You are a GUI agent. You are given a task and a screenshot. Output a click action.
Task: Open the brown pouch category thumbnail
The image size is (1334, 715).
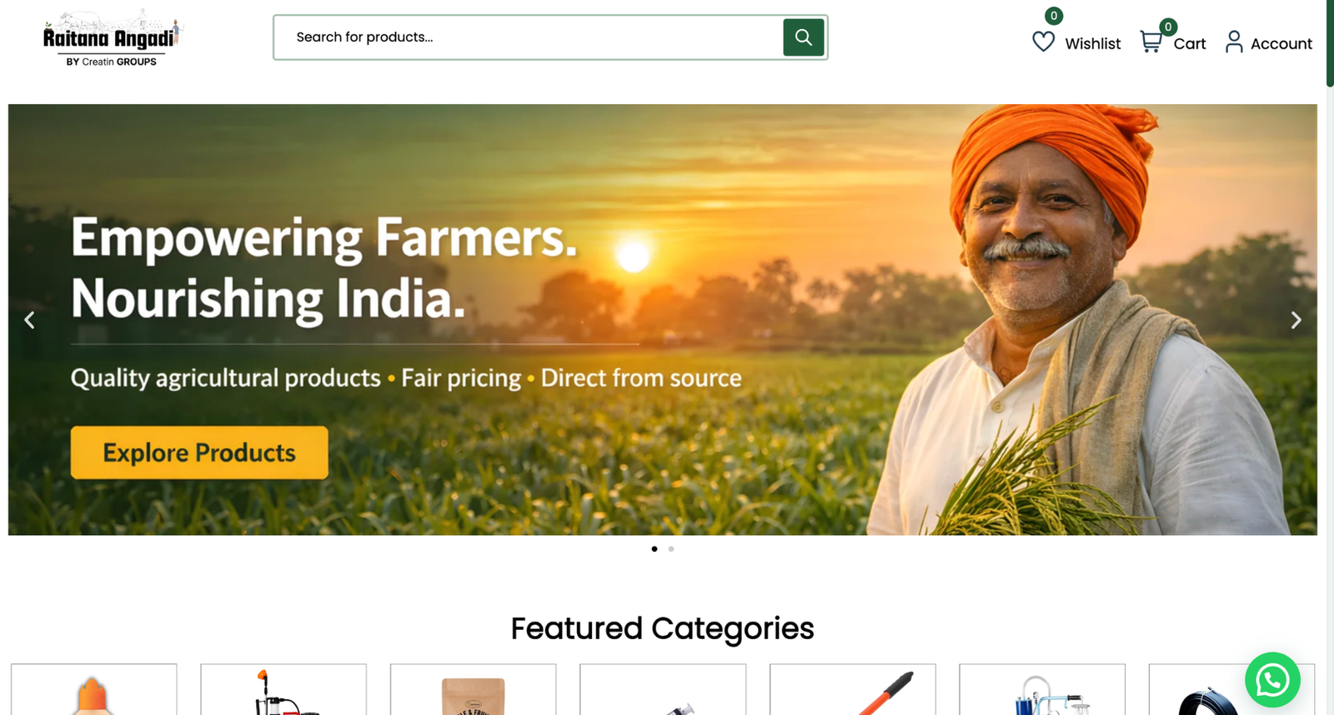point(473,690)
